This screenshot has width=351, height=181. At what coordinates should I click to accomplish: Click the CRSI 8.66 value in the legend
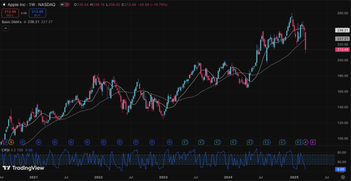(29, 150)
